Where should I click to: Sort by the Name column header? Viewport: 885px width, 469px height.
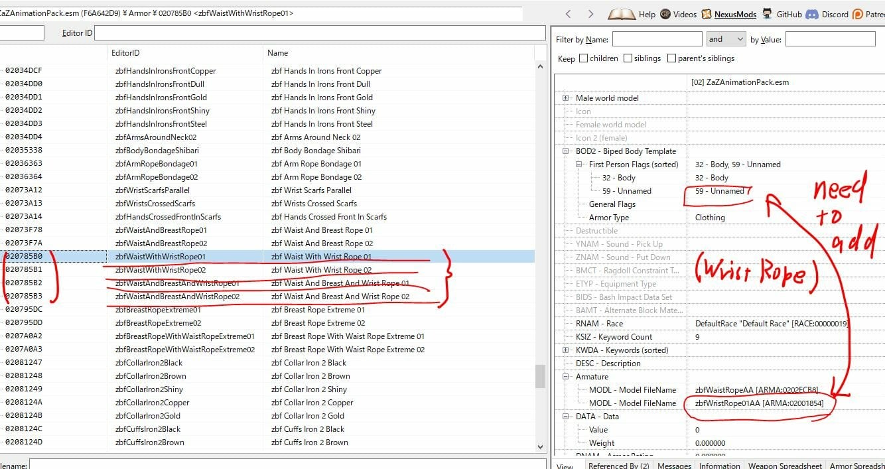[x=398, y=52]
